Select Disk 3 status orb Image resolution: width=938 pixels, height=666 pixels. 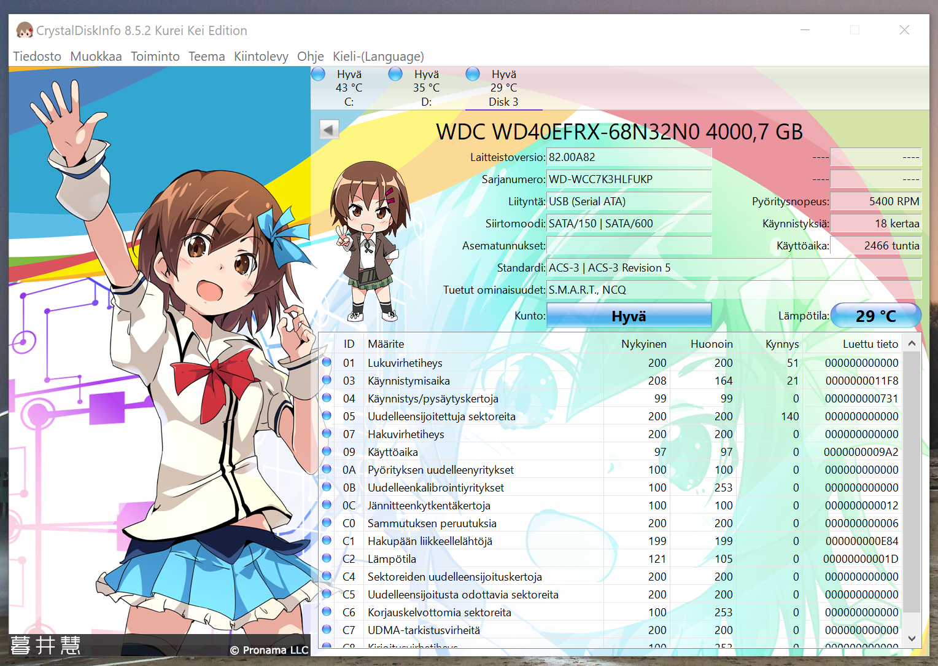473,74
